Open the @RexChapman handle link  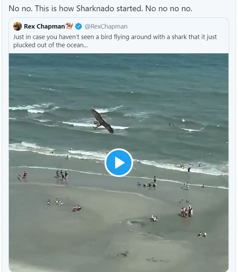click(x=106, y=26)
